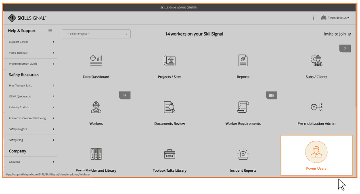360x194 pixels.
Task: Click the Pre-mobilization Admin label
Action: tap(316, 124)
